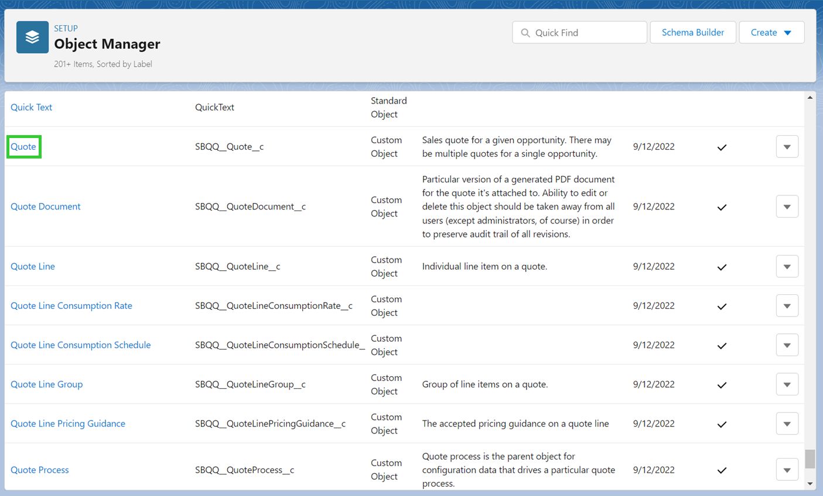Viewport: 823px width, 496px height.
Task: Open the Quick Text object
Action: point(32,107)
